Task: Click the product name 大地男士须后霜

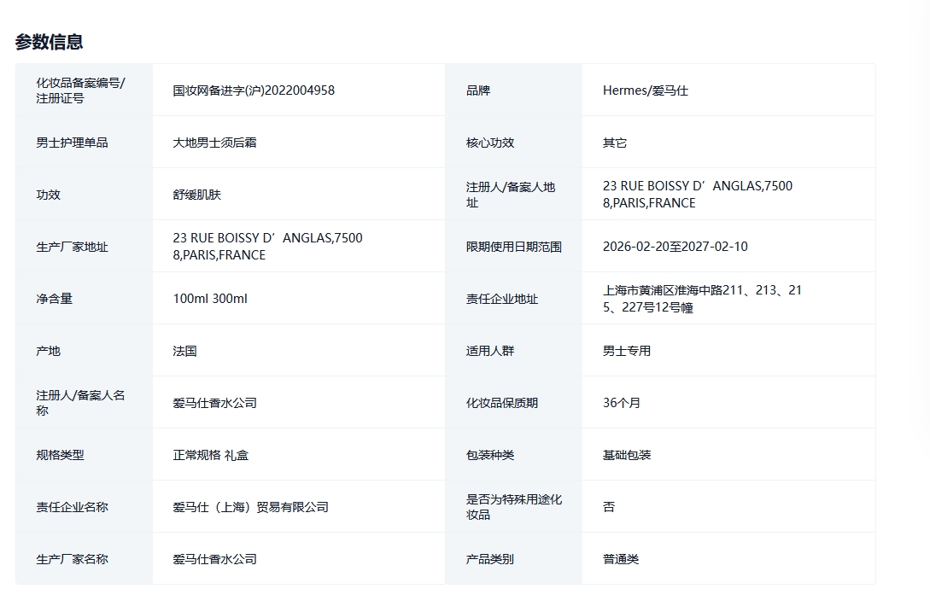Action: coord(214,143)
